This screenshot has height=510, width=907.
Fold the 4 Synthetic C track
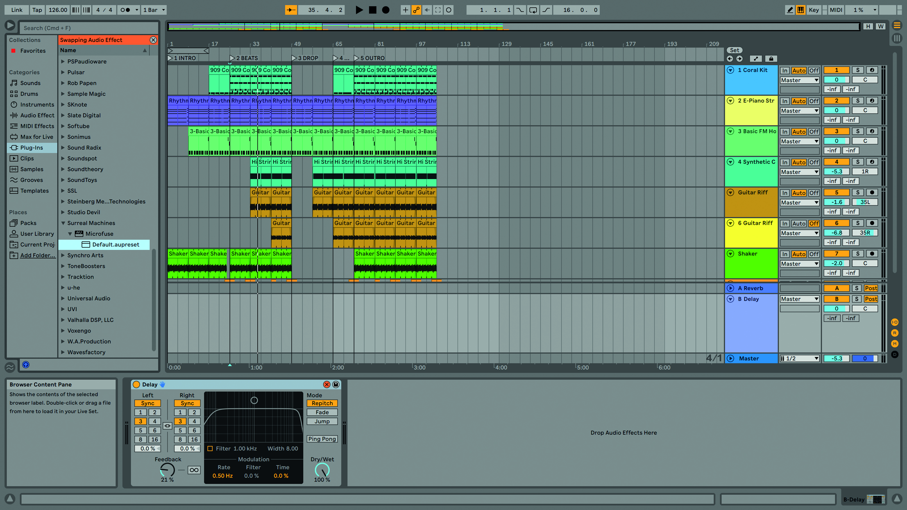pos(730,162)
